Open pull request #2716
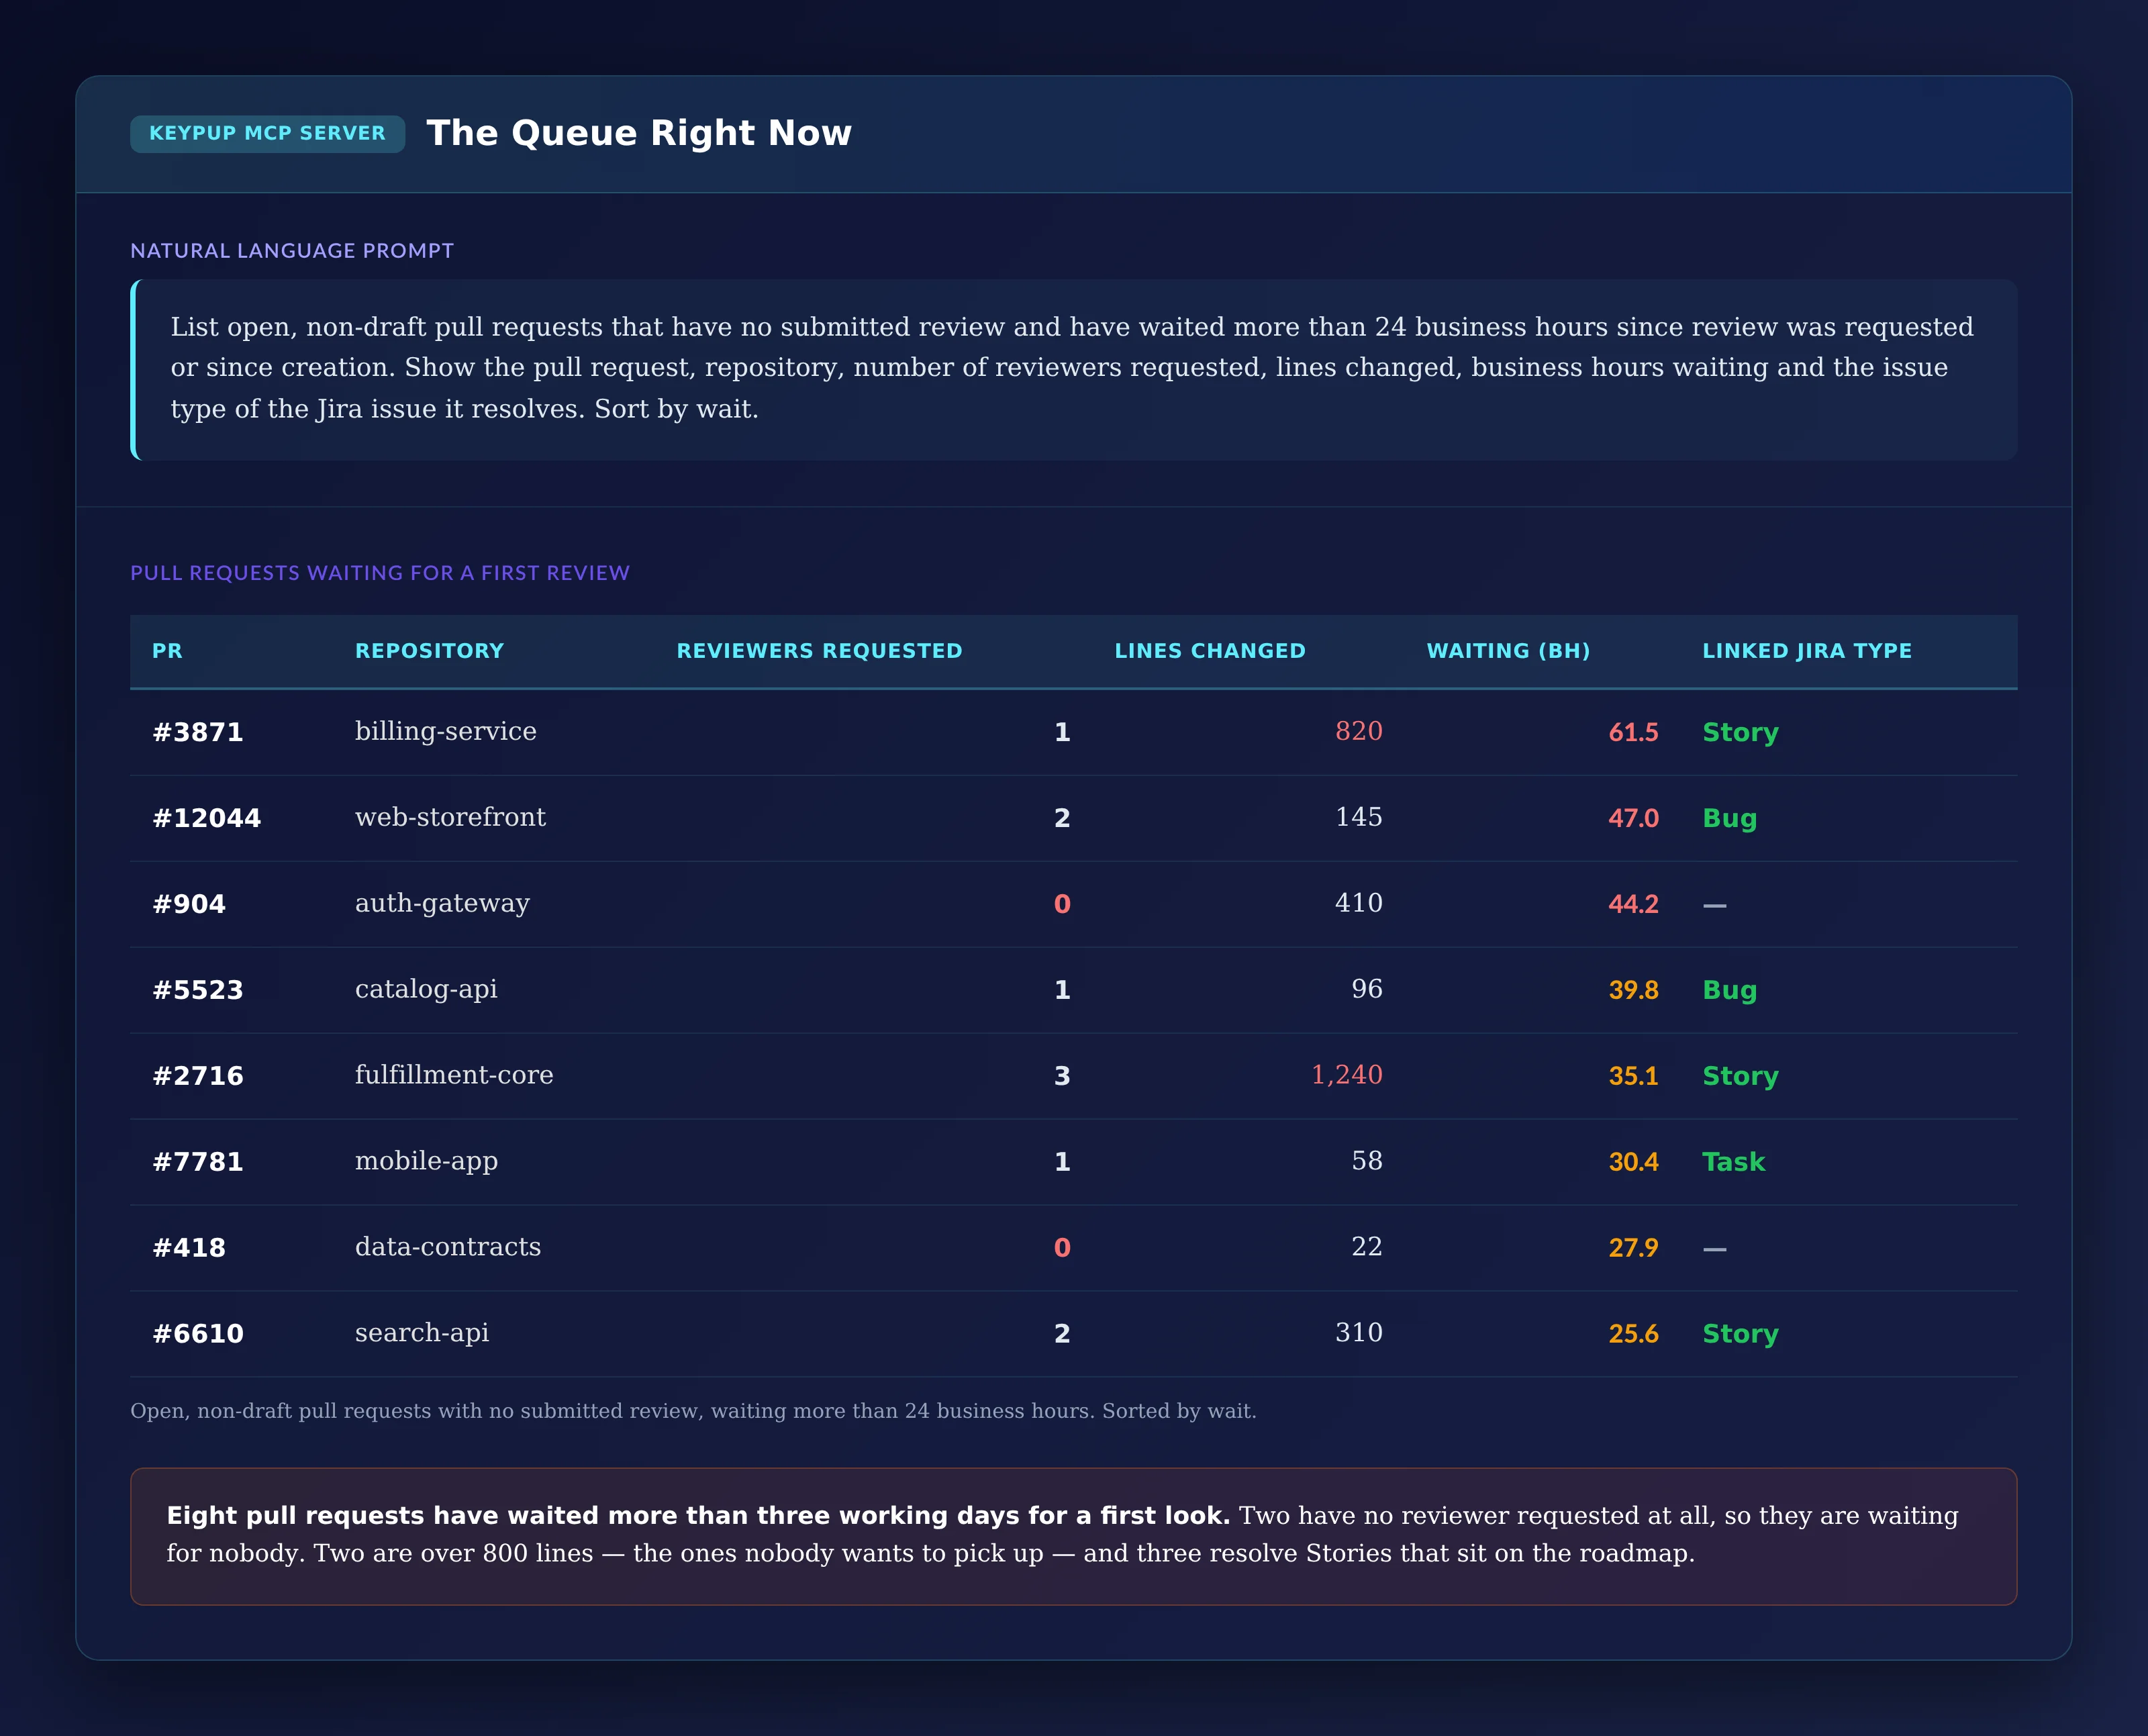2148x1736 pixels. (198, 1076)
